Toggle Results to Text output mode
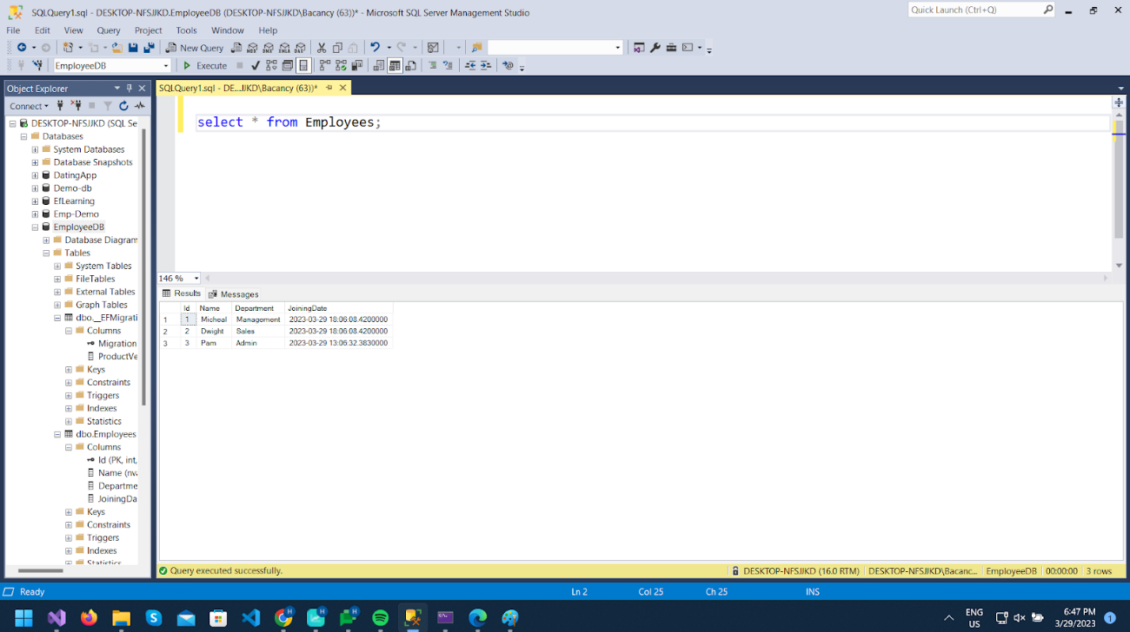The width and height of the screenshot is (1130, 632). pos(378,65)
